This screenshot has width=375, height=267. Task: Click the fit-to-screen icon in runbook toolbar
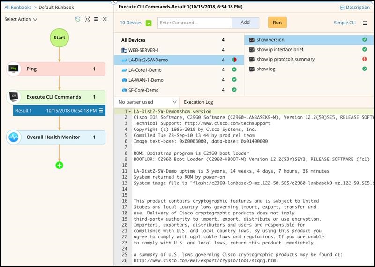pos(87,19)
